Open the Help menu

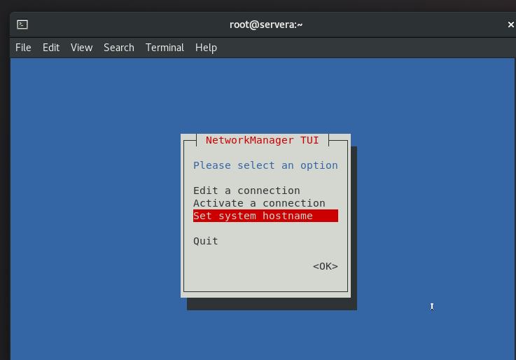(206, 48)
